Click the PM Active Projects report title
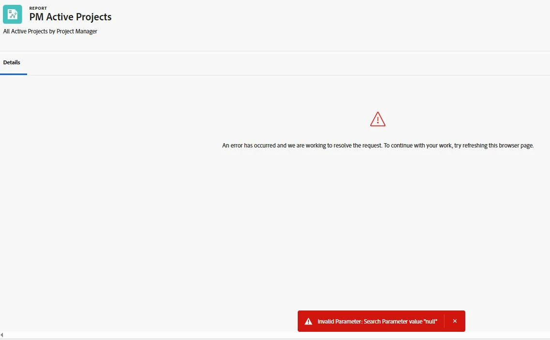The height and width of the screenshot is (340, 550). tap(70, 17)
